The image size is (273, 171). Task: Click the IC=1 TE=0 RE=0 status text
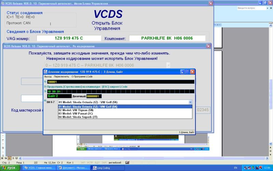click(x=20, y=17)
